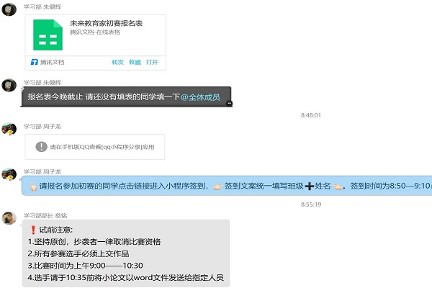Screen dimensions: 432x288
Task: Click the gray exclamation icon in mini-program card
Action: coord(42,146)
